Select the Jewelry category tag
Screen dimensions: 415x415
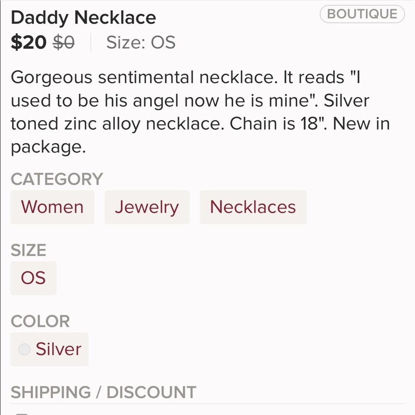[147, 207]
